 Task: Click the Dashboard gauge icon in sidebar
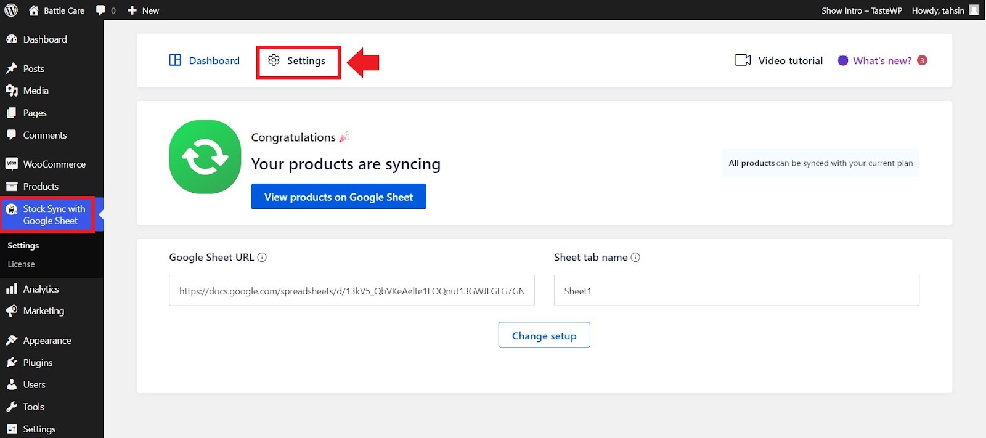tap(12, 39)
